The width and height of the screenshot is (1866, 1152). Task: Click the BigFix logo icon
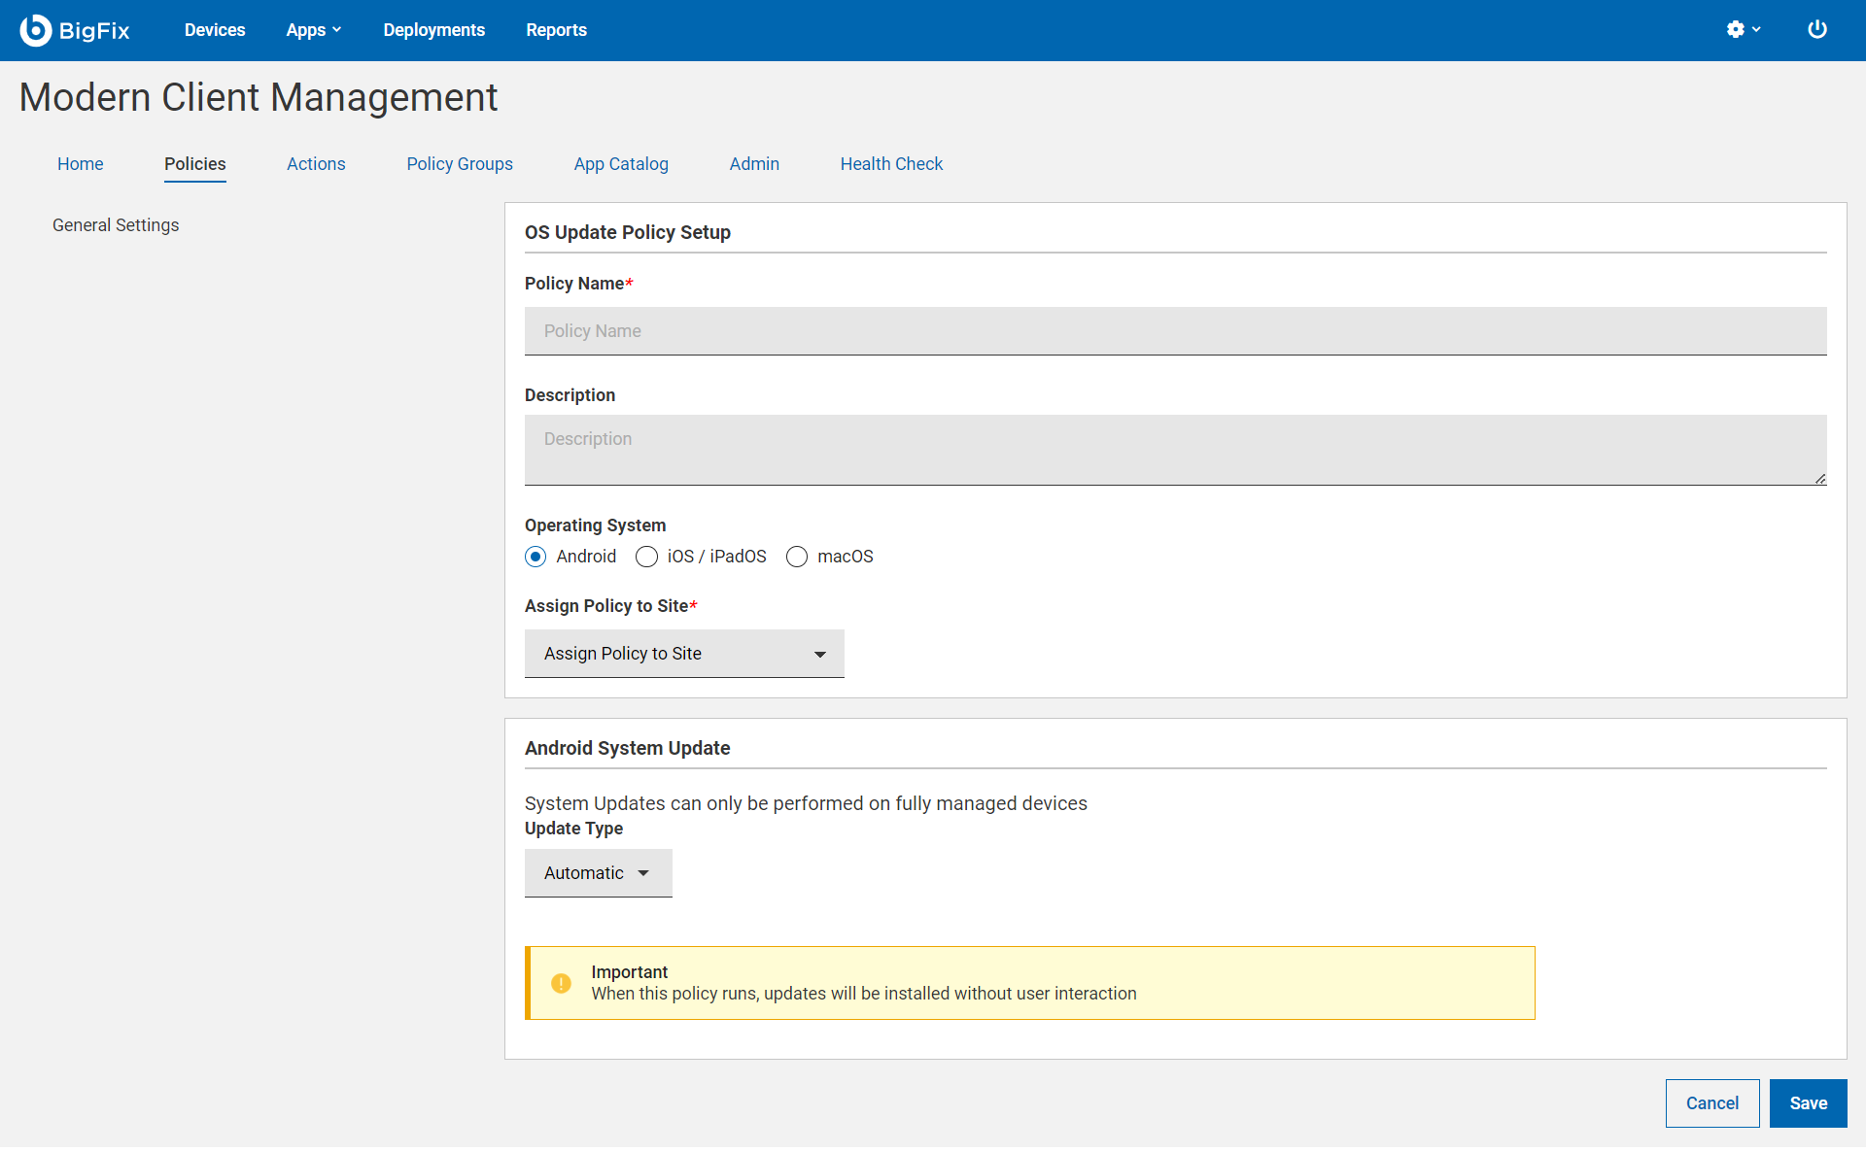point(36,30)
